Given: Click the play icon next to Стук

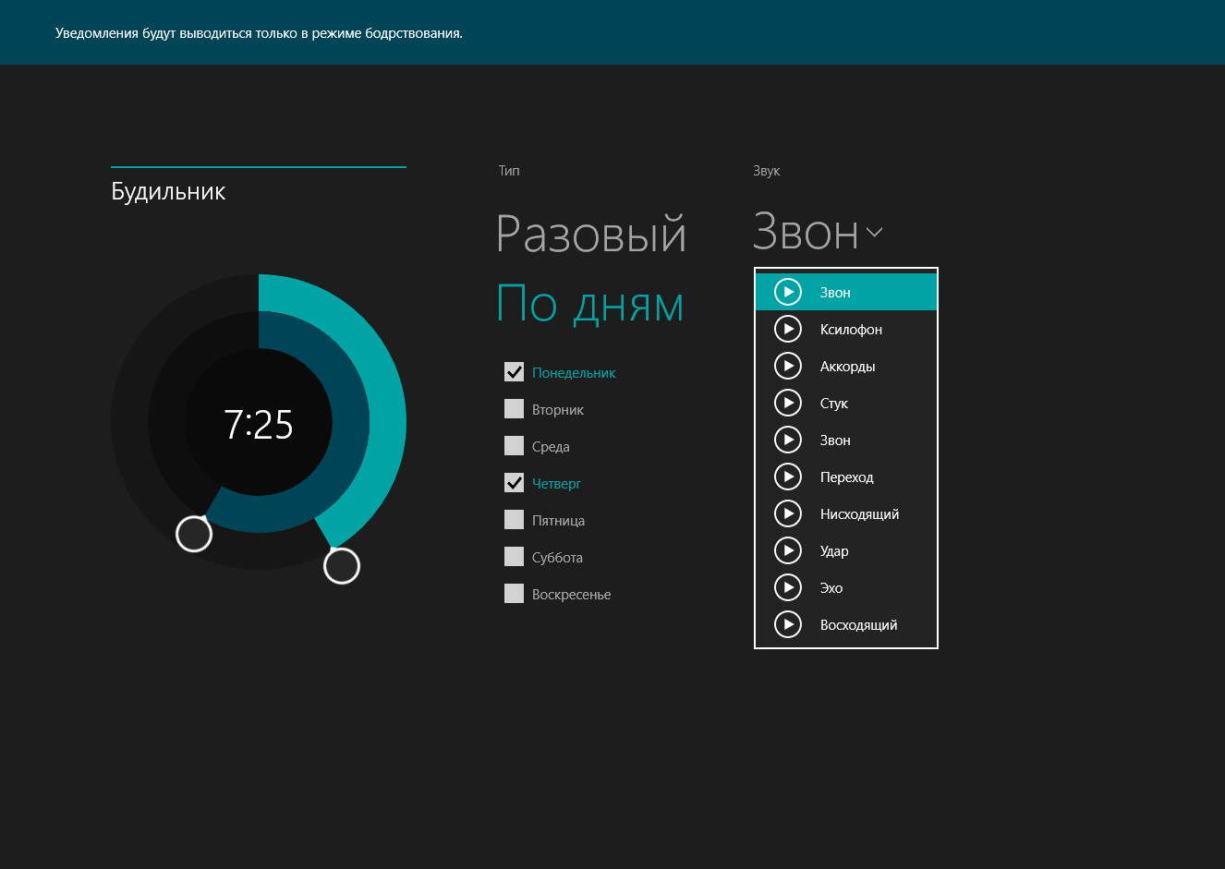Looking at the screenshot, I should coord(788,403).
